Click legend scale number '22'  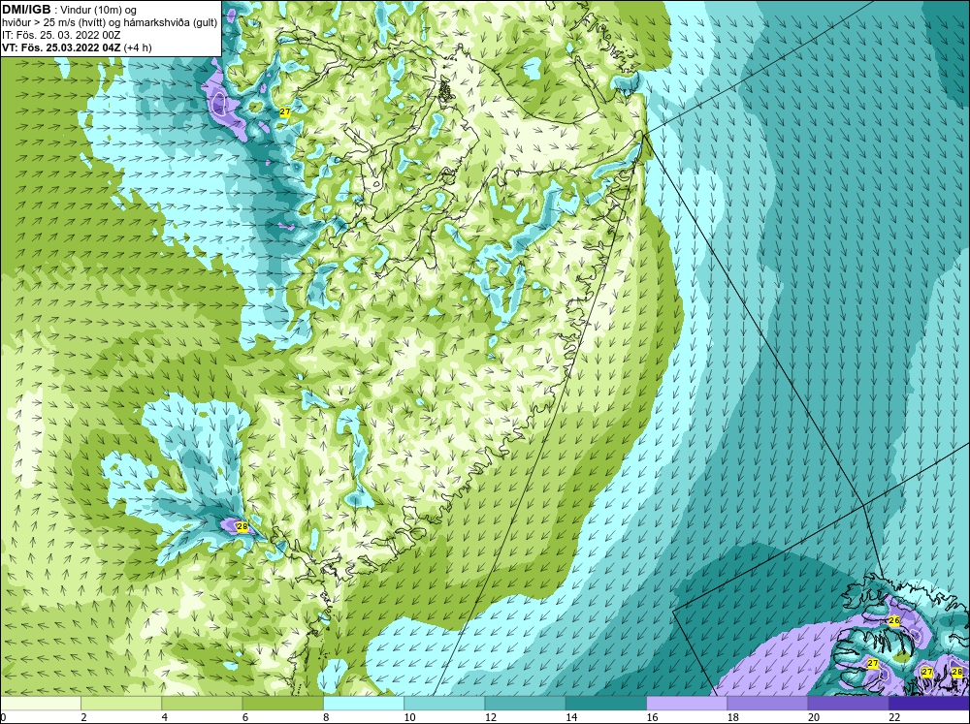coord(894,717)
